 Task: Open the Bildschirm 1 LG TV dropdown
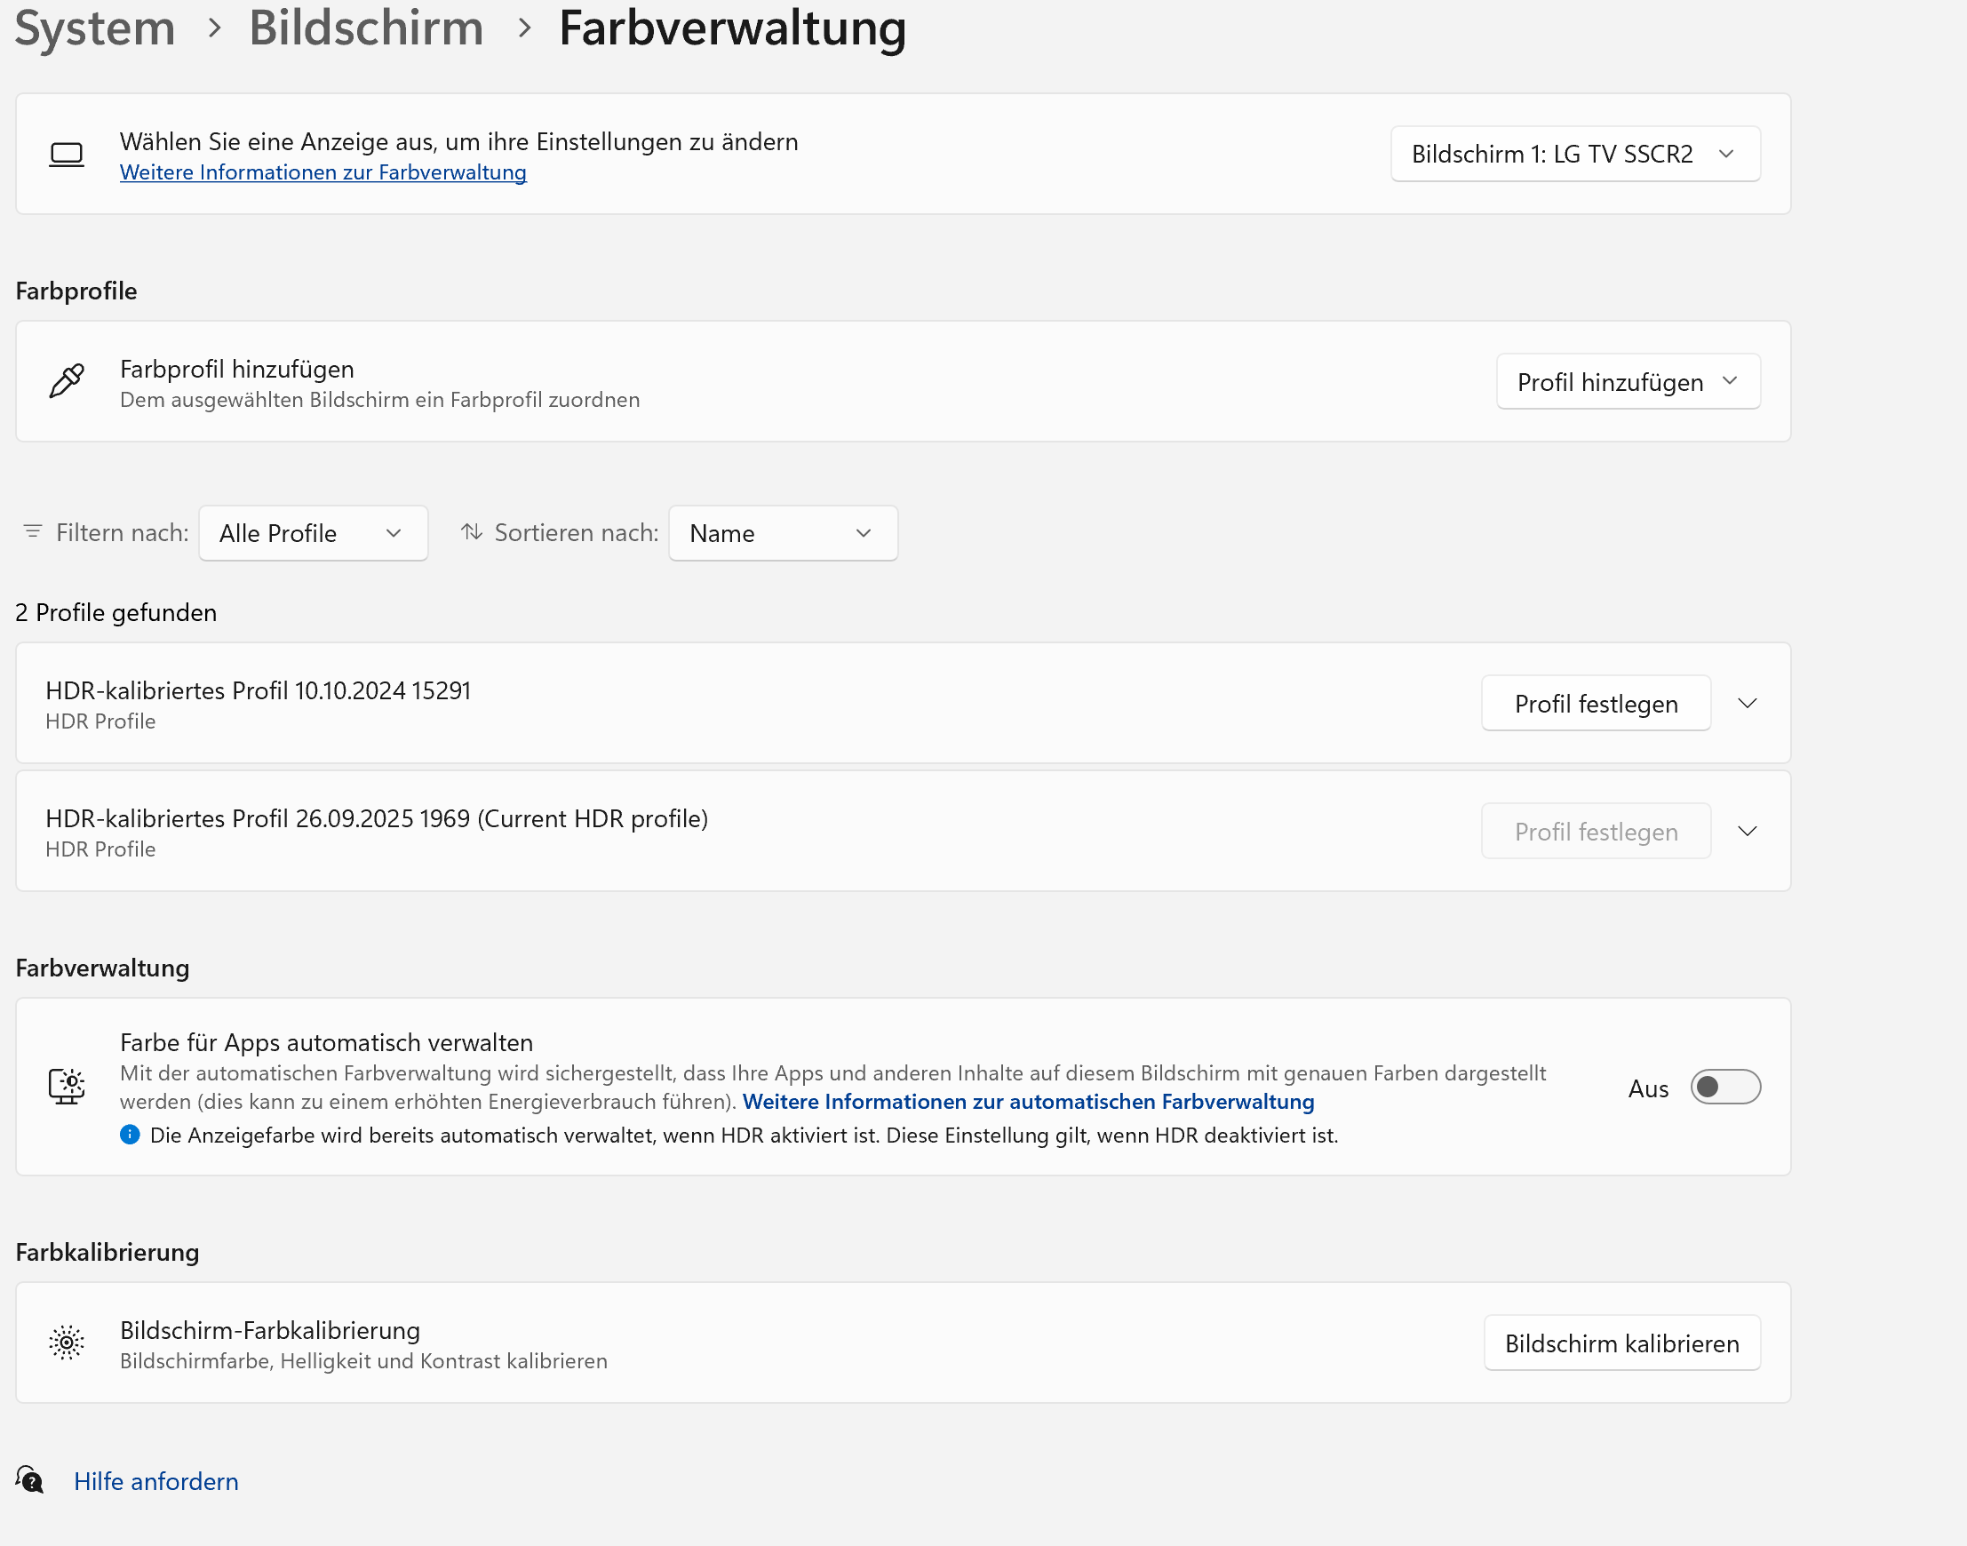tap(1575, 155)
